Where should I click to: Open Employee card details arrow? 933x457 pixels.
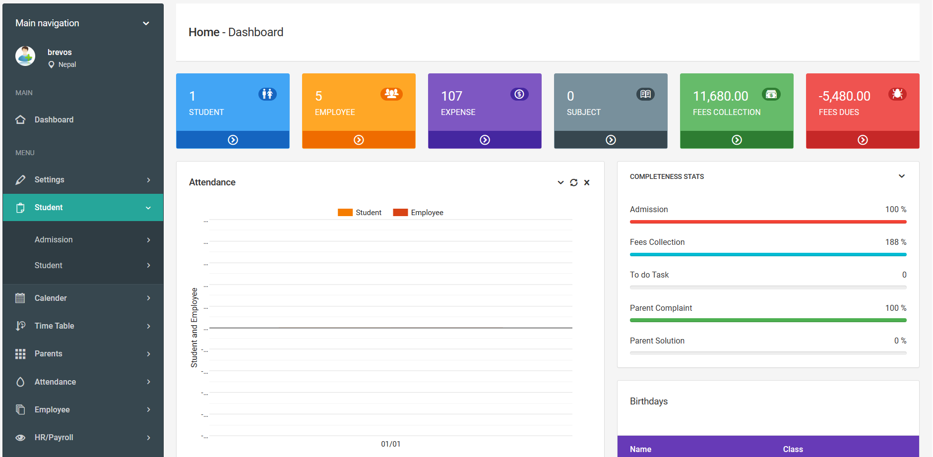point(359,140)
